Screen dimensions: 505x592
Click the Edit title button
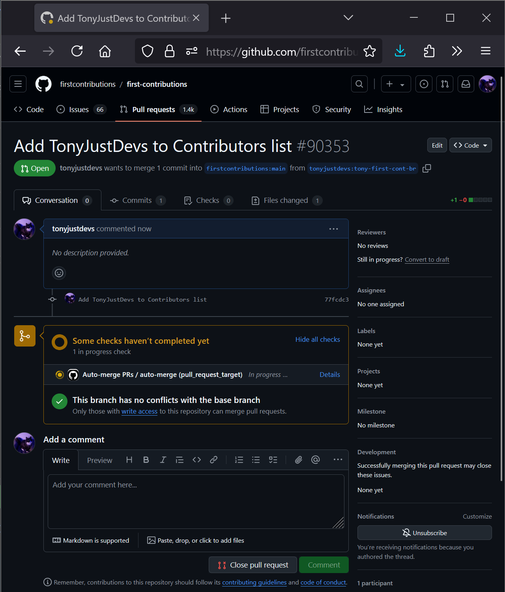pos(437,145)
